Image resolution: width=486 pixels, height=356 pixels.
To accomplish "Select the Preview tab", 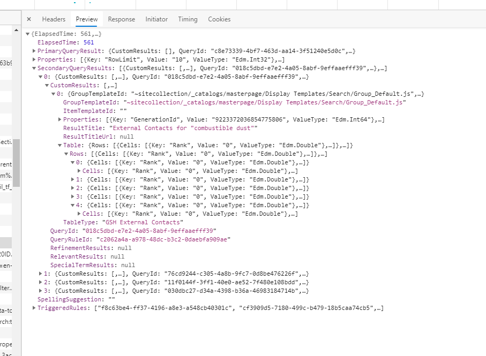I will click(87, 19).
